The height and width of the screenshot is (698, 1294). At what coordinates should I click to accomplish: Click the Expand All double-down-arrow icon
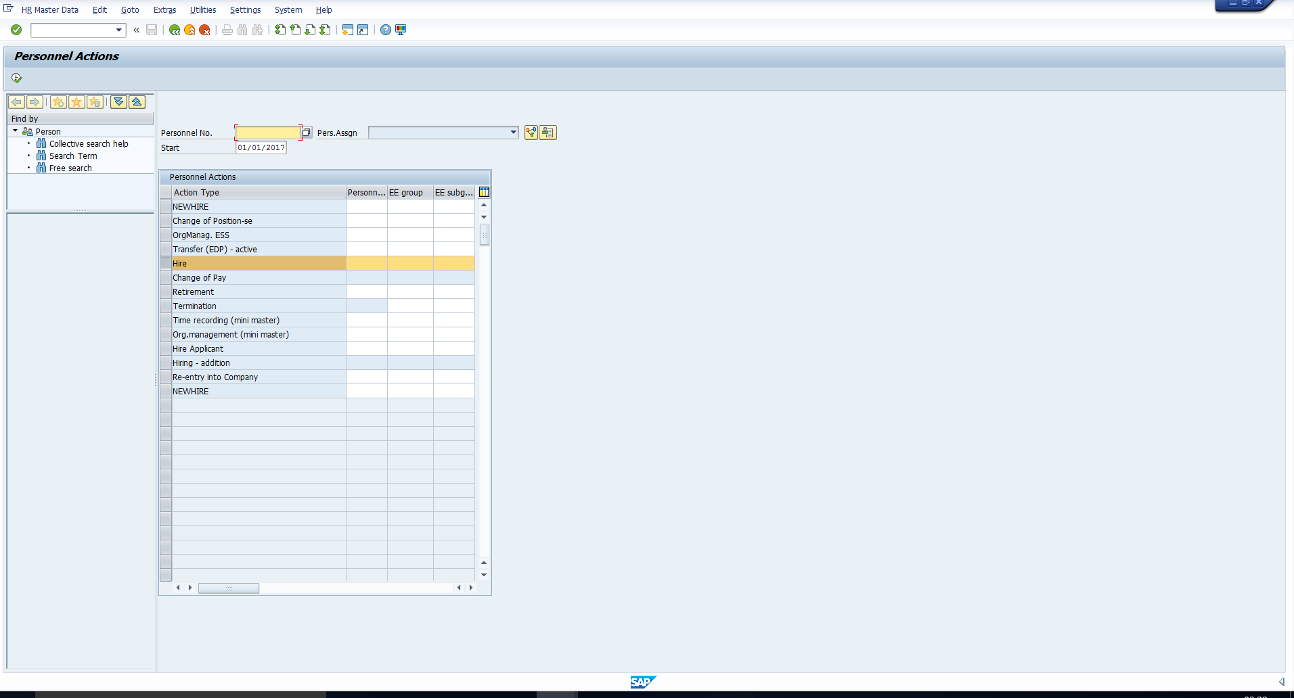pyautogui.click(x=118, y=102)
